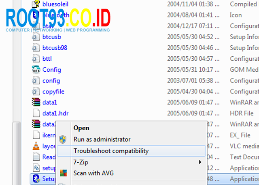Select the data1.hdr file name
The width and height of the screenshot is (259, 185).
click(55, 113)
